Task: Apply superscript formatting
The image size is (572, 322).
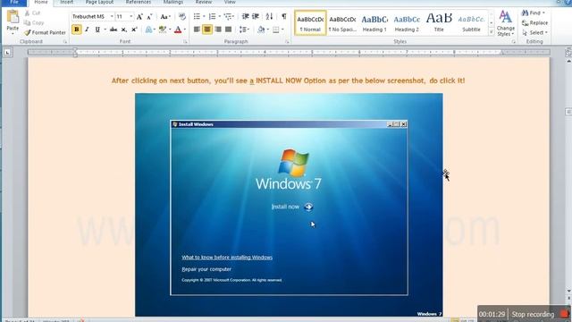Action: [x=134, y=30]
